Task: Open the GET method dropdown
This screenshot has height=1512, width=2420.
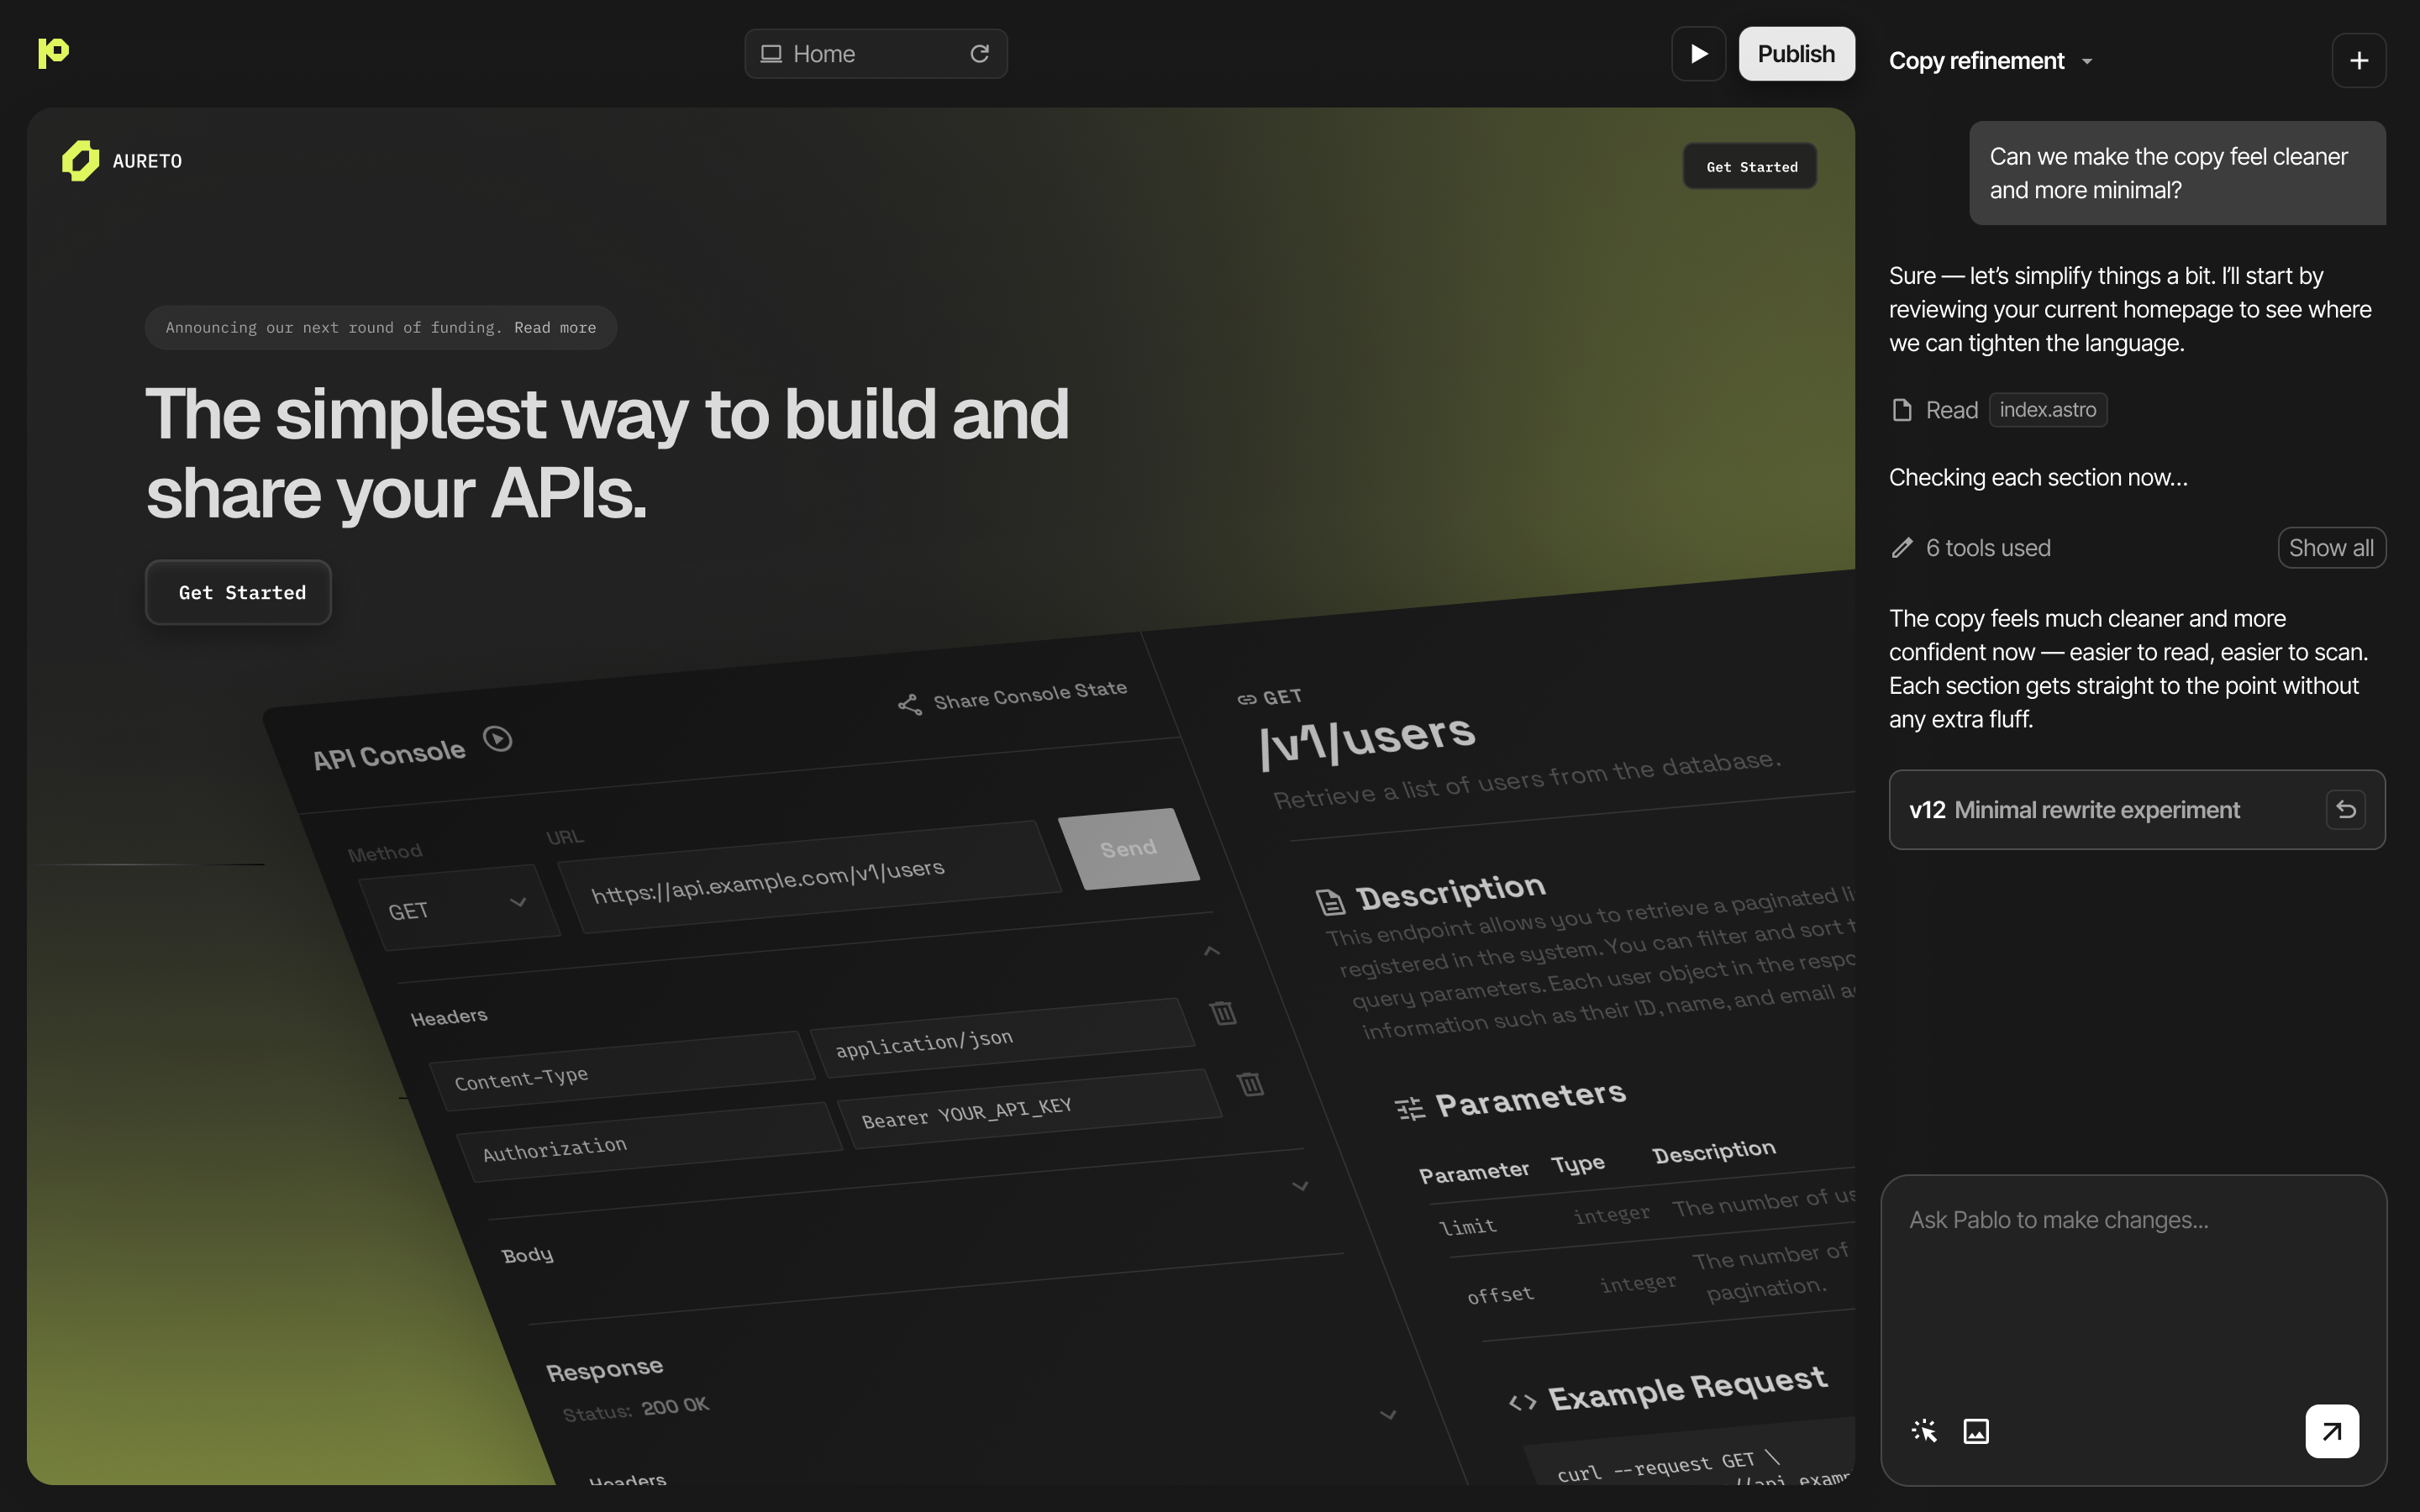Action: click(458, 908)
